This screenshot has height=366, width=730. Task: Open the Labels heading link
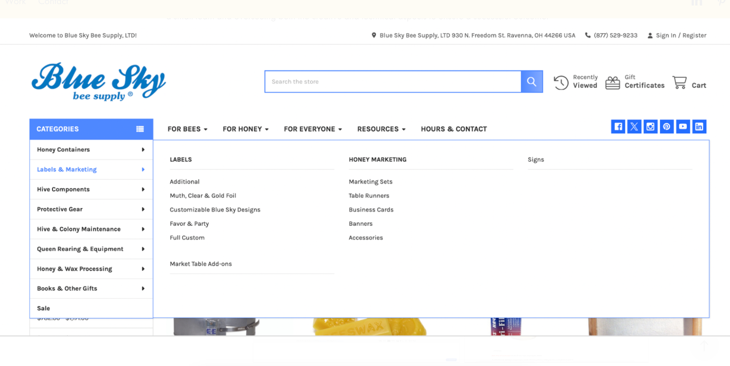click(181, 160)
